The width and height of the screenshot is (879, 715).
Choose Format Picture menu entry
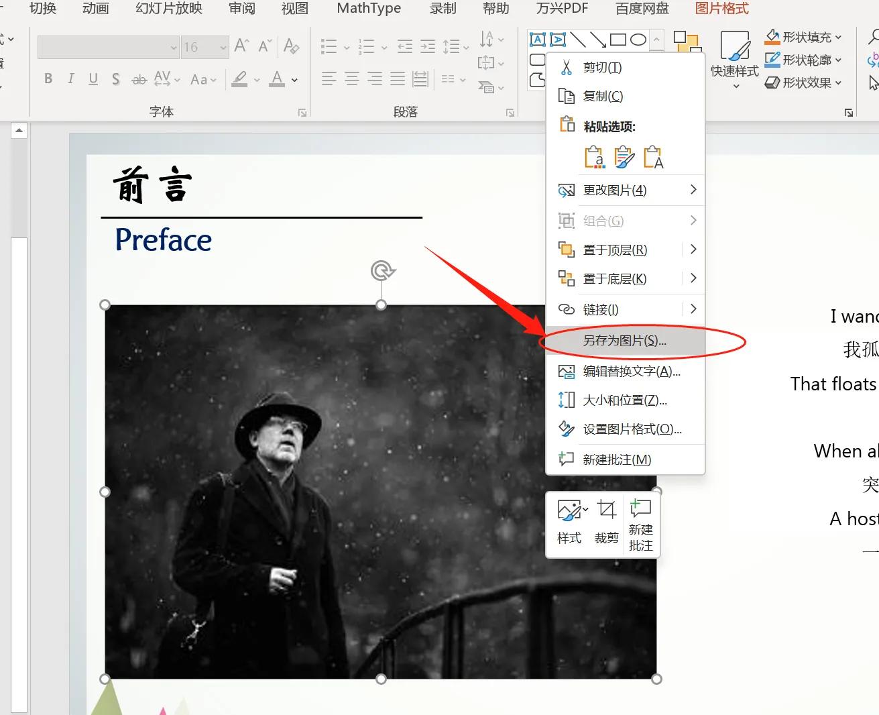626,429
